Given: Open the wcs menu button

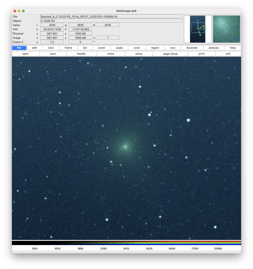Looking at the screenshot, I should pyautogui.click(x=173, y=48).
